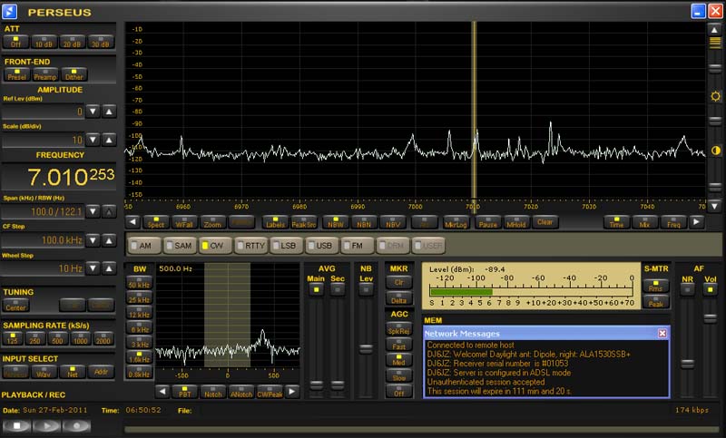
Task: Switch to WFall waterfall view
Action: 184,222
